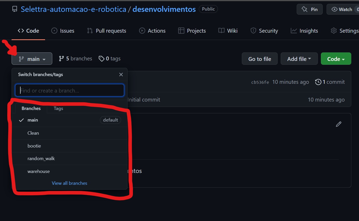Open the green Code dropdown

point(336,59)
